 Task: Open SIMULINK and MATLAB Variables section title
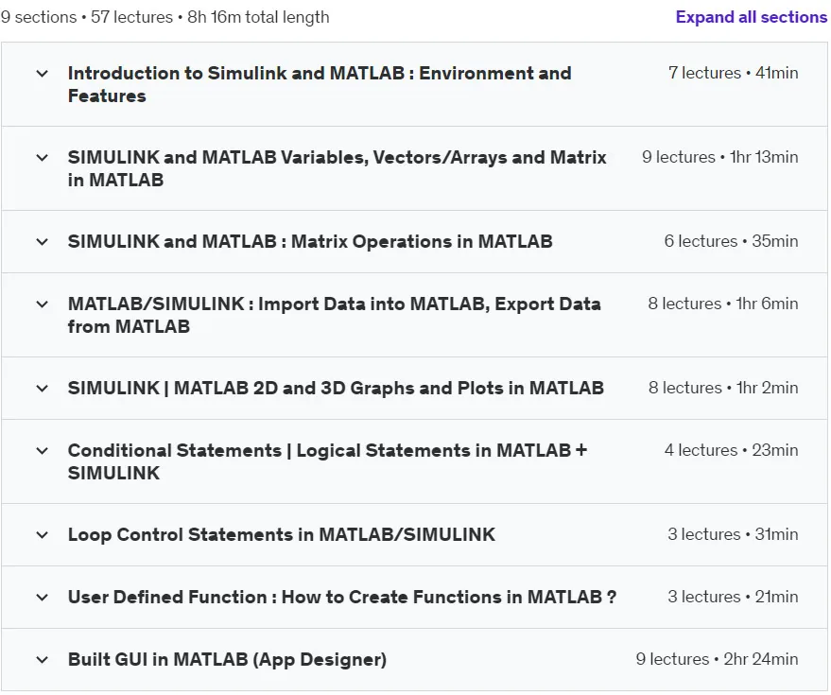click(x=338, y=168)
